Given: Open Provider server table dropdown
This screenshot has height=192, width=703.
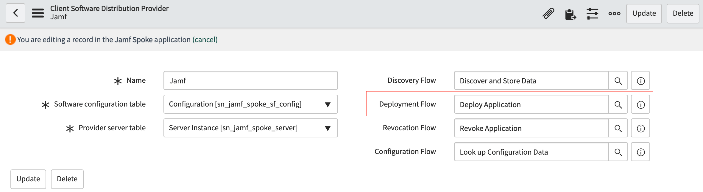Looking at the screenshot, I should 250,128.
